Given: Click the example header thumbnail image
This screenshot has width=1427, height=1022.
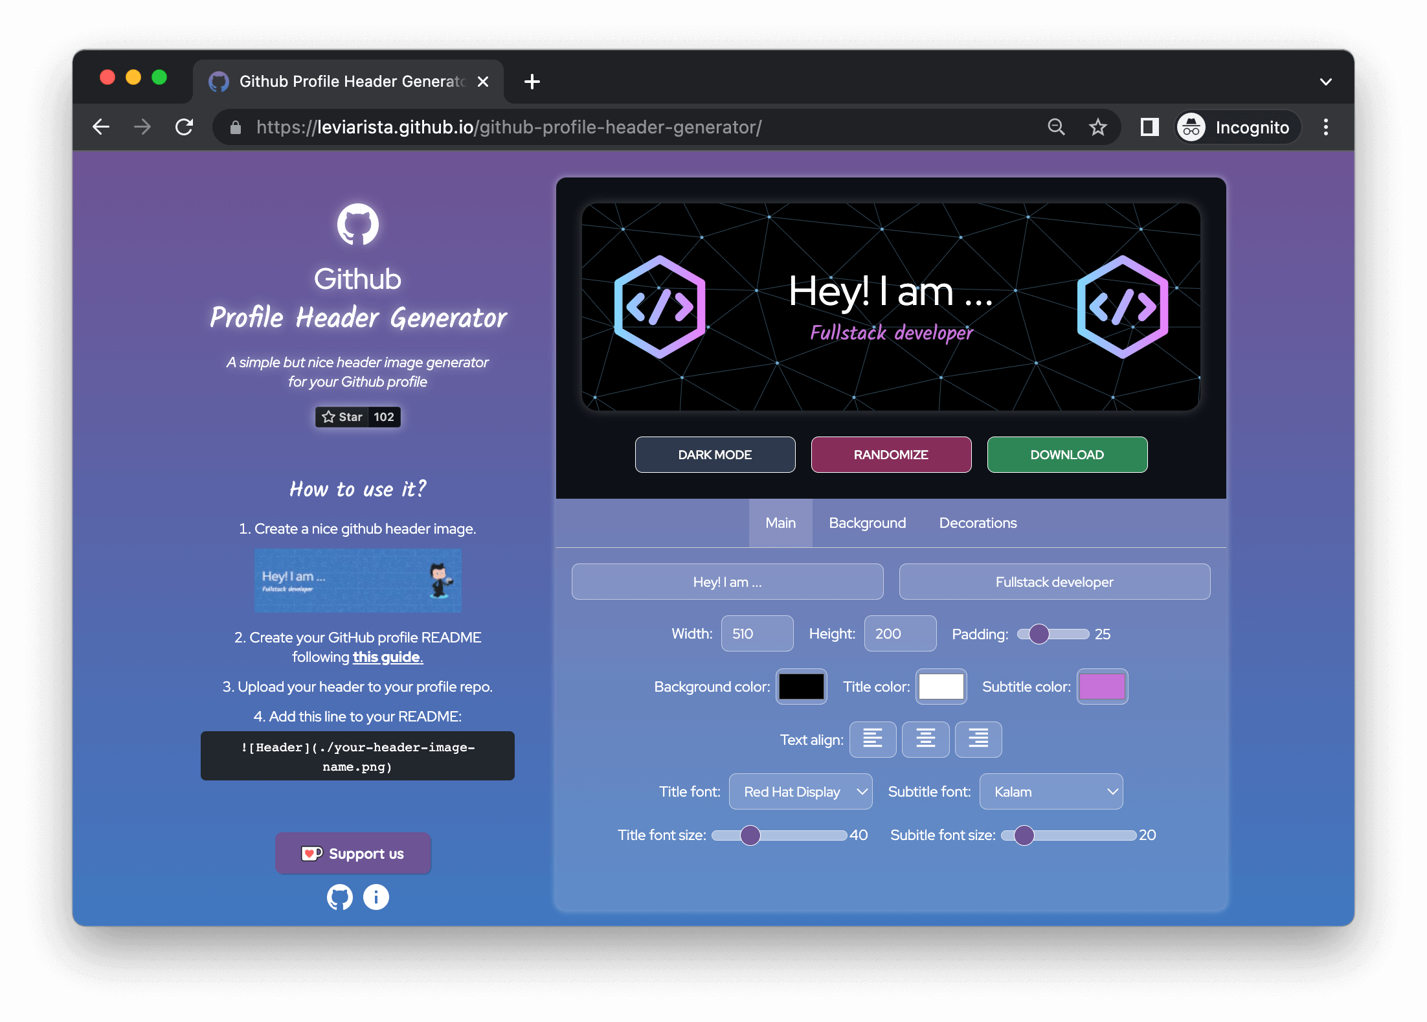Looking at the screenshot, I should click(358, 580).
